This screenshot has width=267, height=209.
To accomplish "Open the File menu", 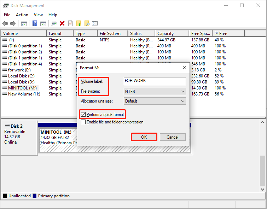I will 7,15.
